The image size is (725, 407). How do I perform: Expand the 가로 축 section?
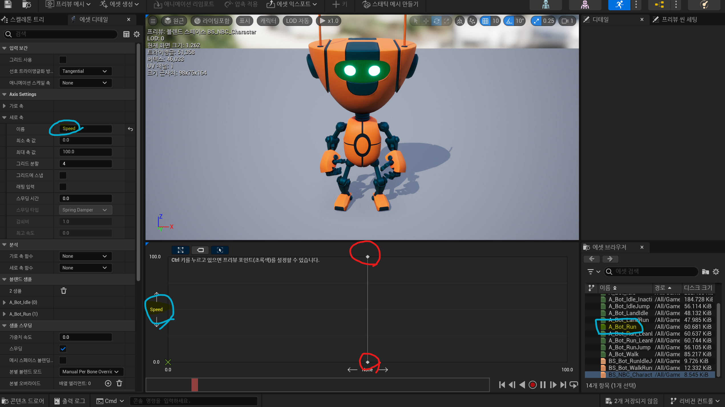point(4,106)
